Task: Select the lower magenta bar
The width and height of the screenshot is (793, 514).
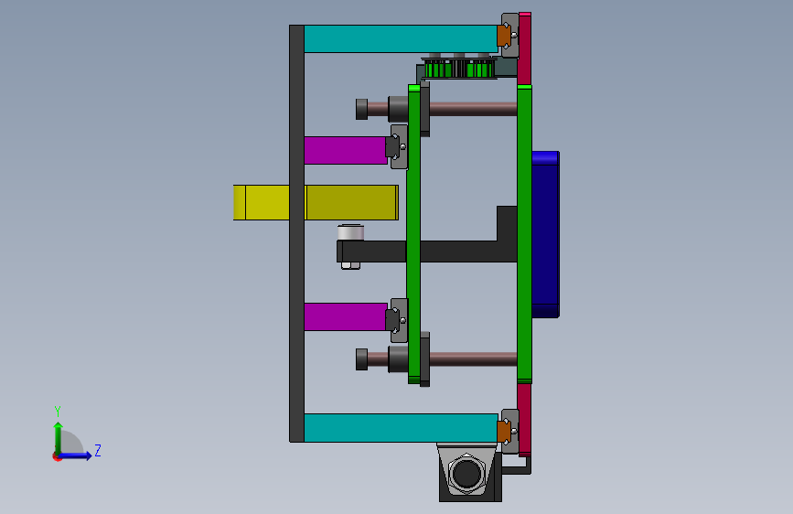Action: click(346, 316)
